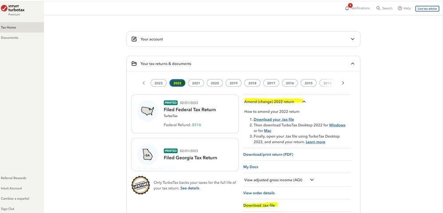Viewport: 443px width, 213px height.
Task: Select the 2015 tax year
Action: [309, 83]
